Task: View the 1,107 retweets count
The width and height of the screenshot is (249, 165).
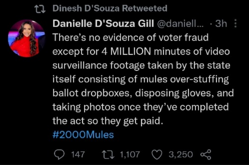Action: tap(130, 154)
